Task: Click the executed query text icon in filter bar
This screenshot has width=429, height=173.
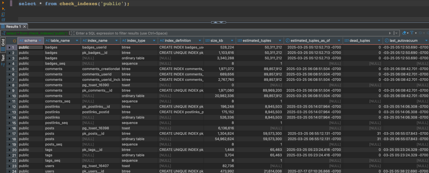Action: click(3, 33)
